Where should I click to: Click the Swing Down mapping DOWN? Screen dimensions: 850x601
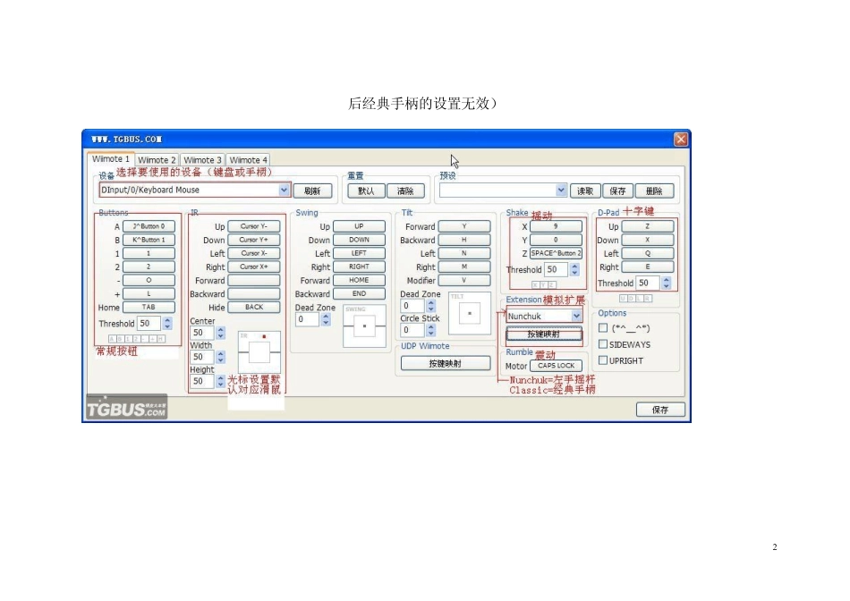[x=359, y=240]
